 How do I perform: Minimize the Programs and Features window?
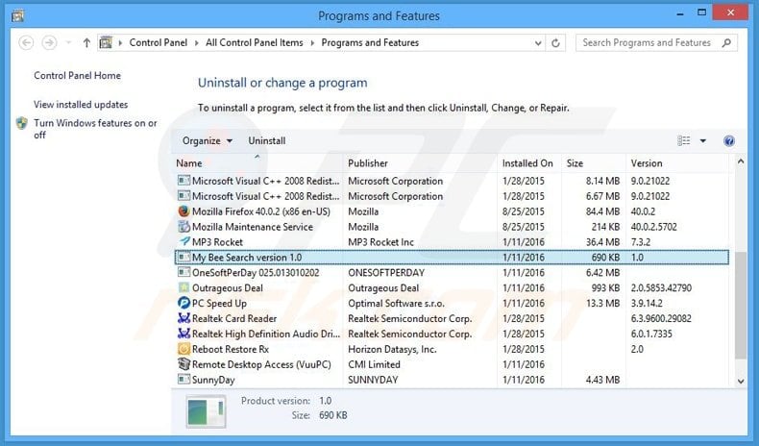[x=680, y=14]
